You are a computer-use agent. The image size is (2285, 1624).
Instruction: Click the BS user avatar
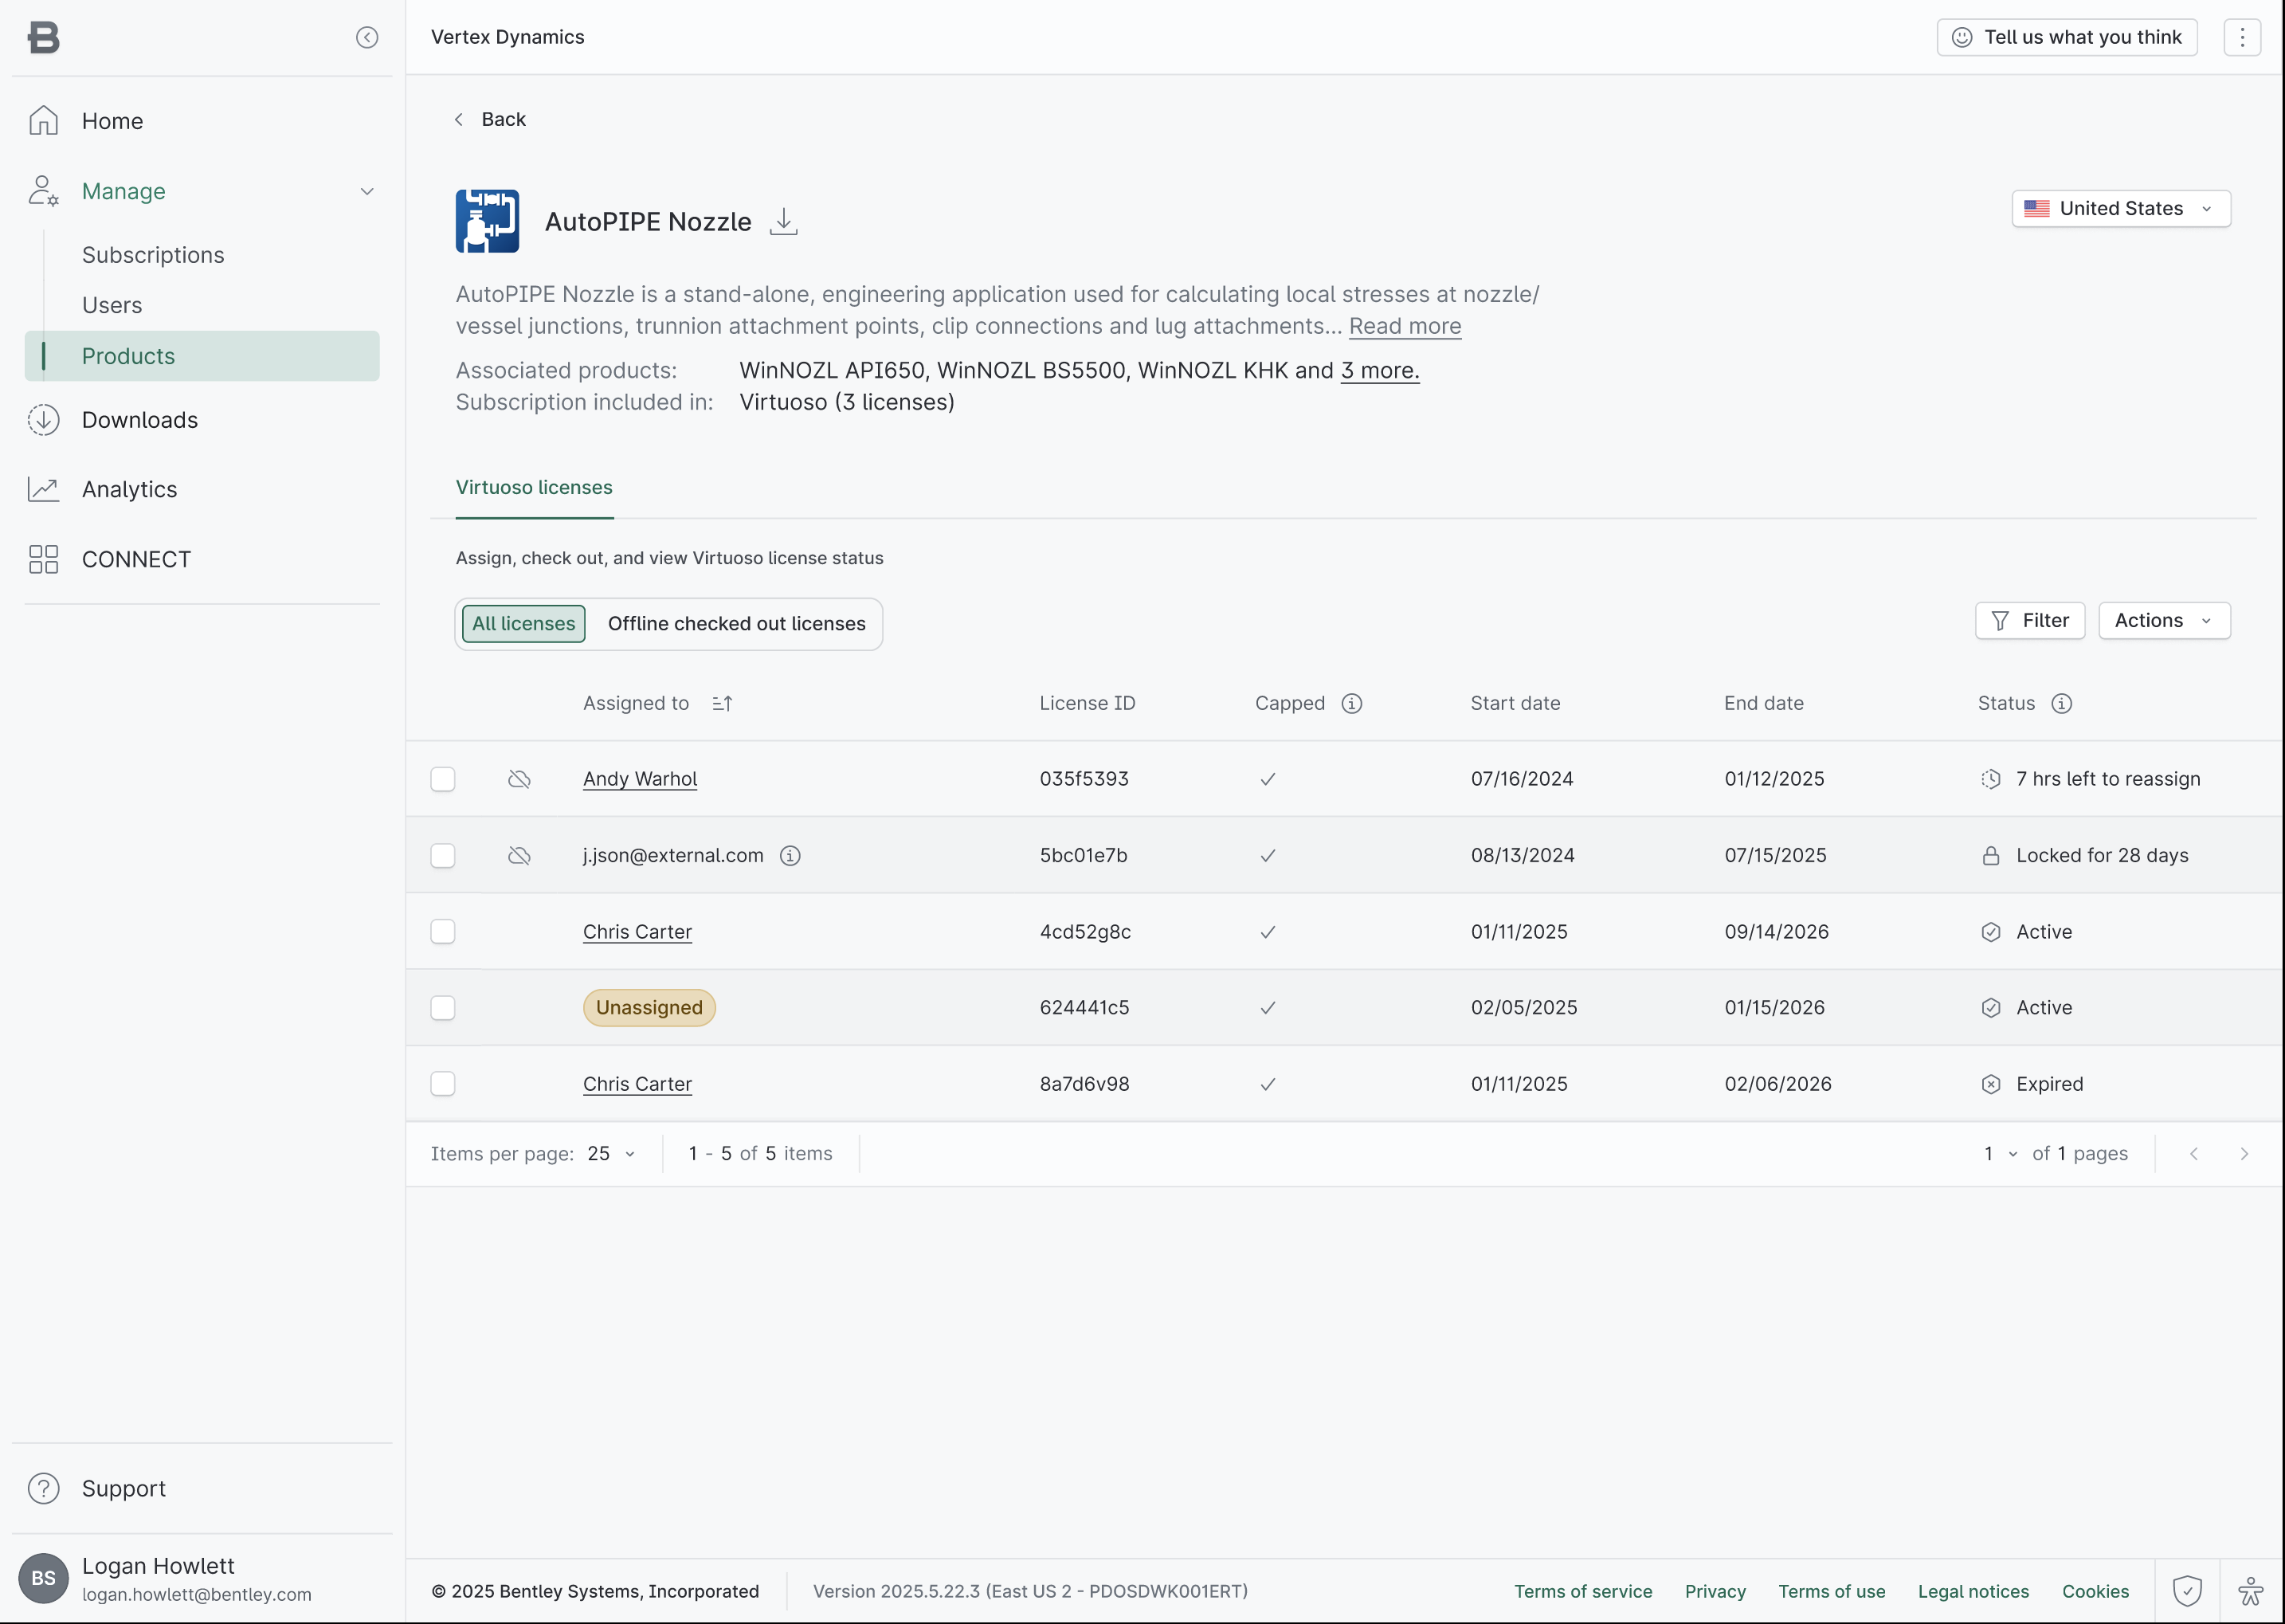pos(43,1578)
